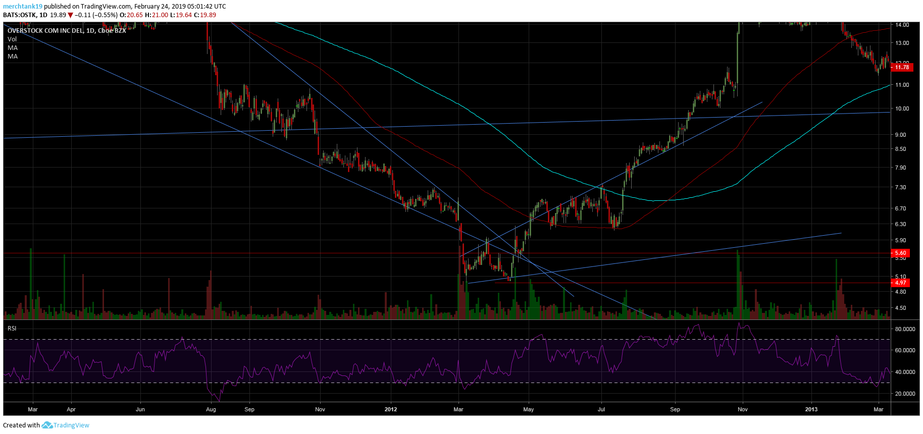The height and width of the screenshot is (434, 923).
Task: Click the red 4.97 price label
Action: click(900, 283)
